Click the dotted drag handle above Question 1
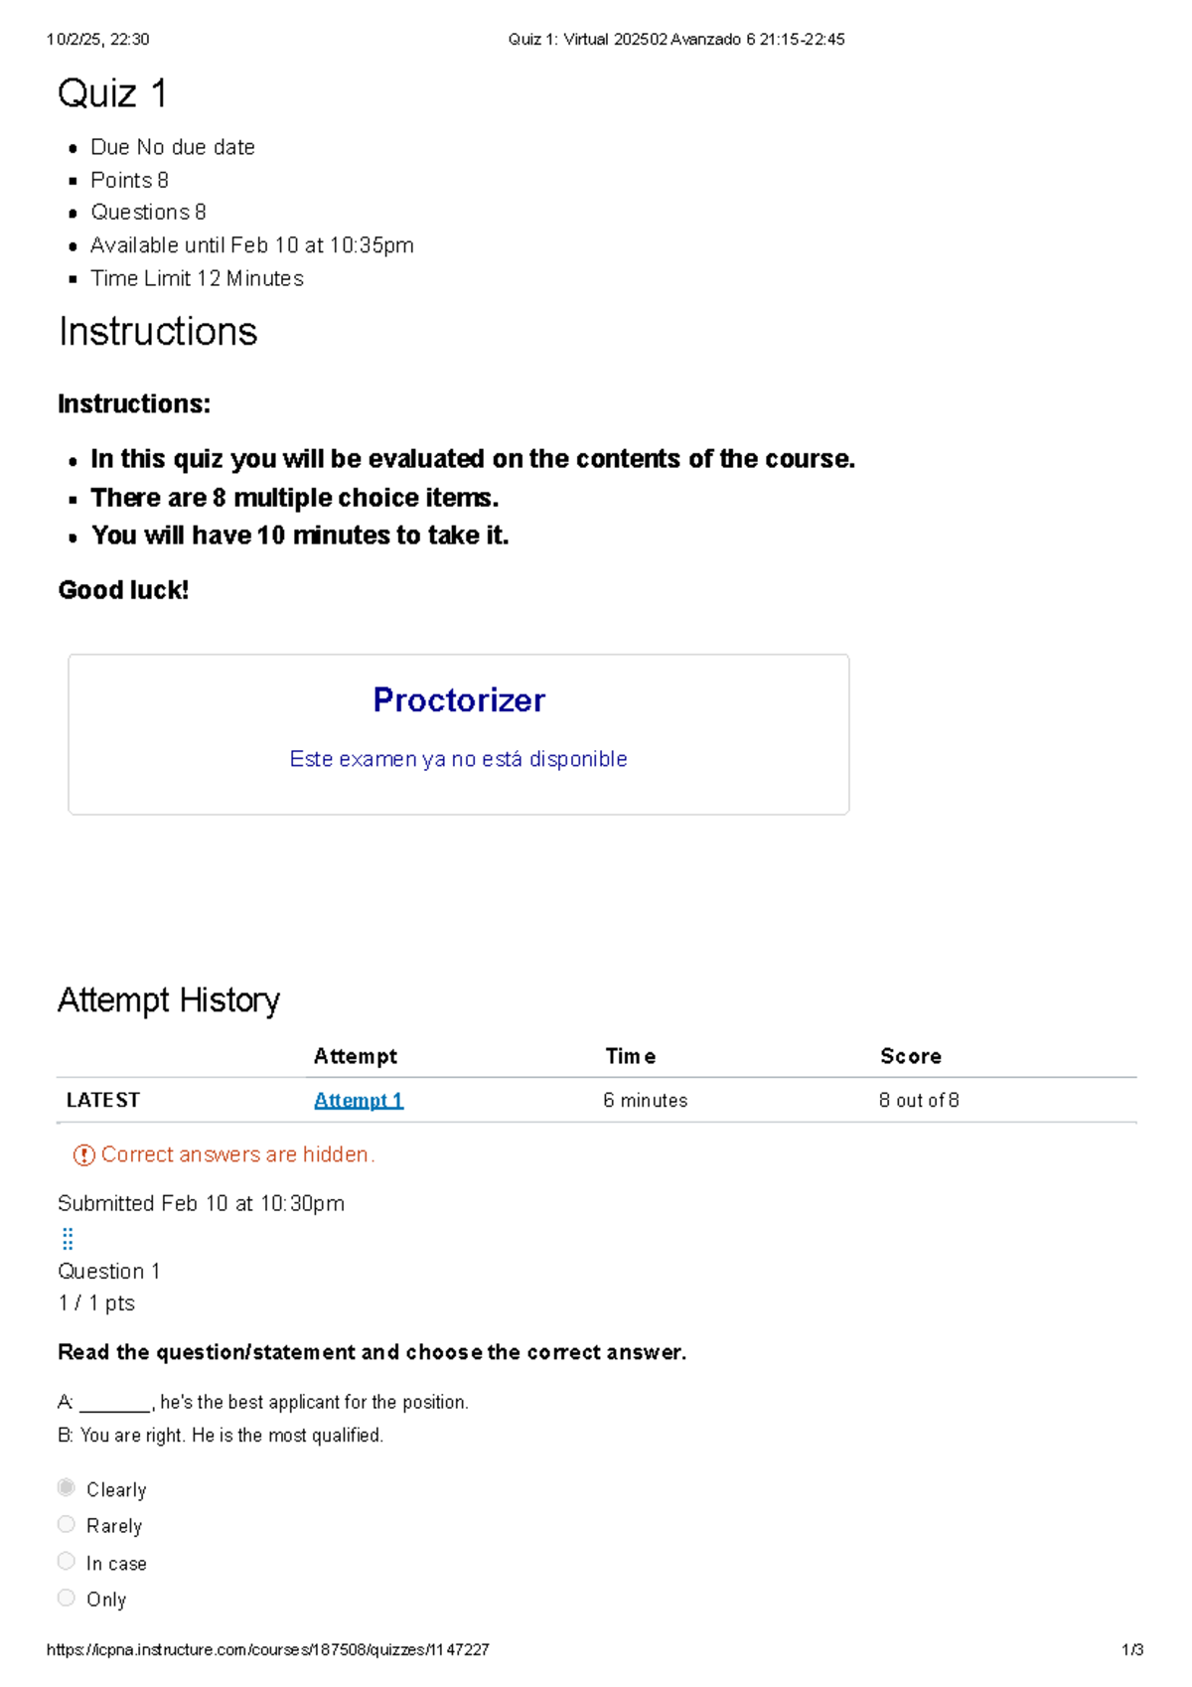Image resolution: width=1192 pixels, height=1687 pixels. (x=68, y=1238)
